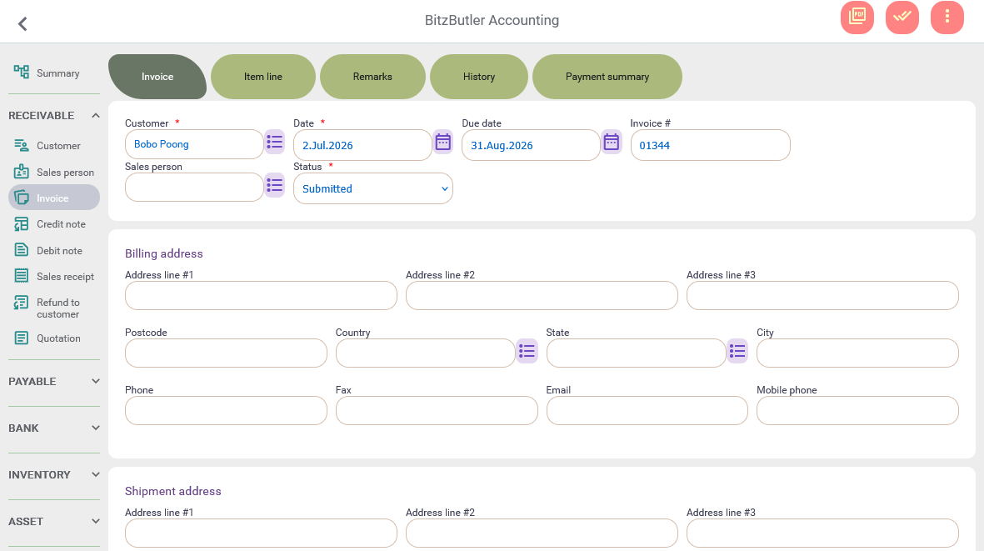Viewport: 984px width, 551px height.
Task: Click the Shipment address section heading
Action: [172, 491]
